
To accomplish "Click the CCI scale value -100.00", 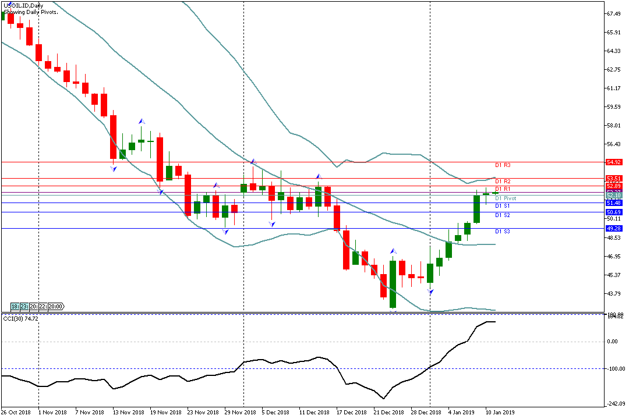I will [x=615, y=369].
